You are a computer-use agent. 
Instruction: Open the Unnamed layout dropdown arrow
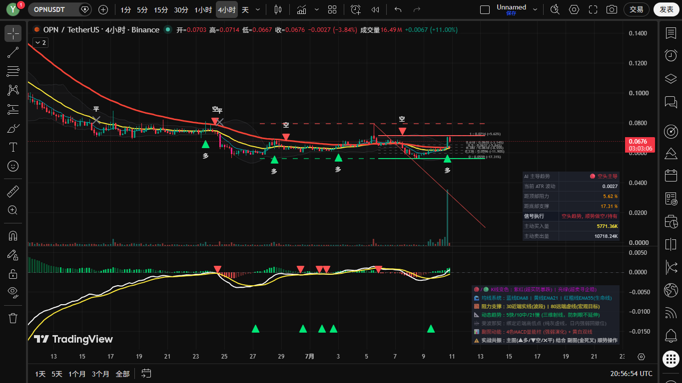coord(535,9)
